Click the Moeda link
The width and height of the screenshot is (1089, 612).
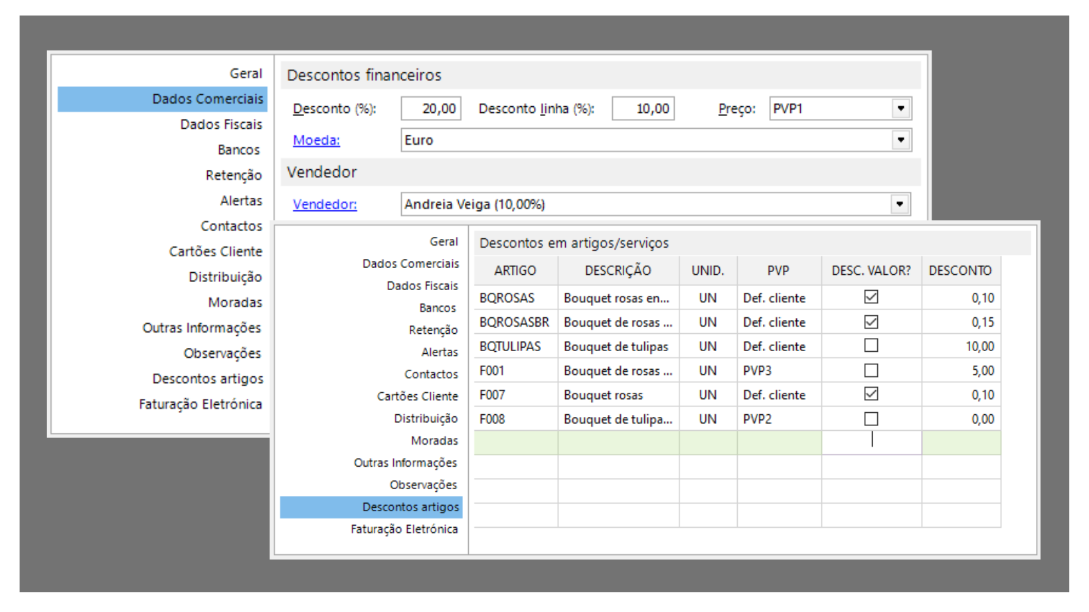click(316, 140)
